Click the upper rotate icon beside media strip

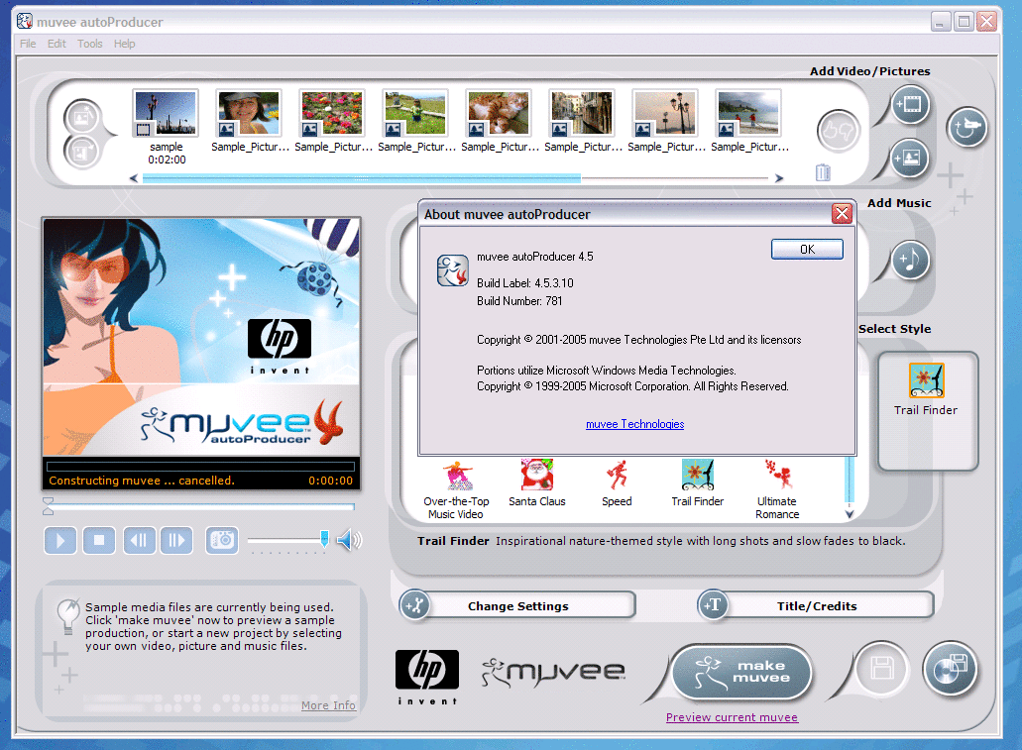(83, 119)
